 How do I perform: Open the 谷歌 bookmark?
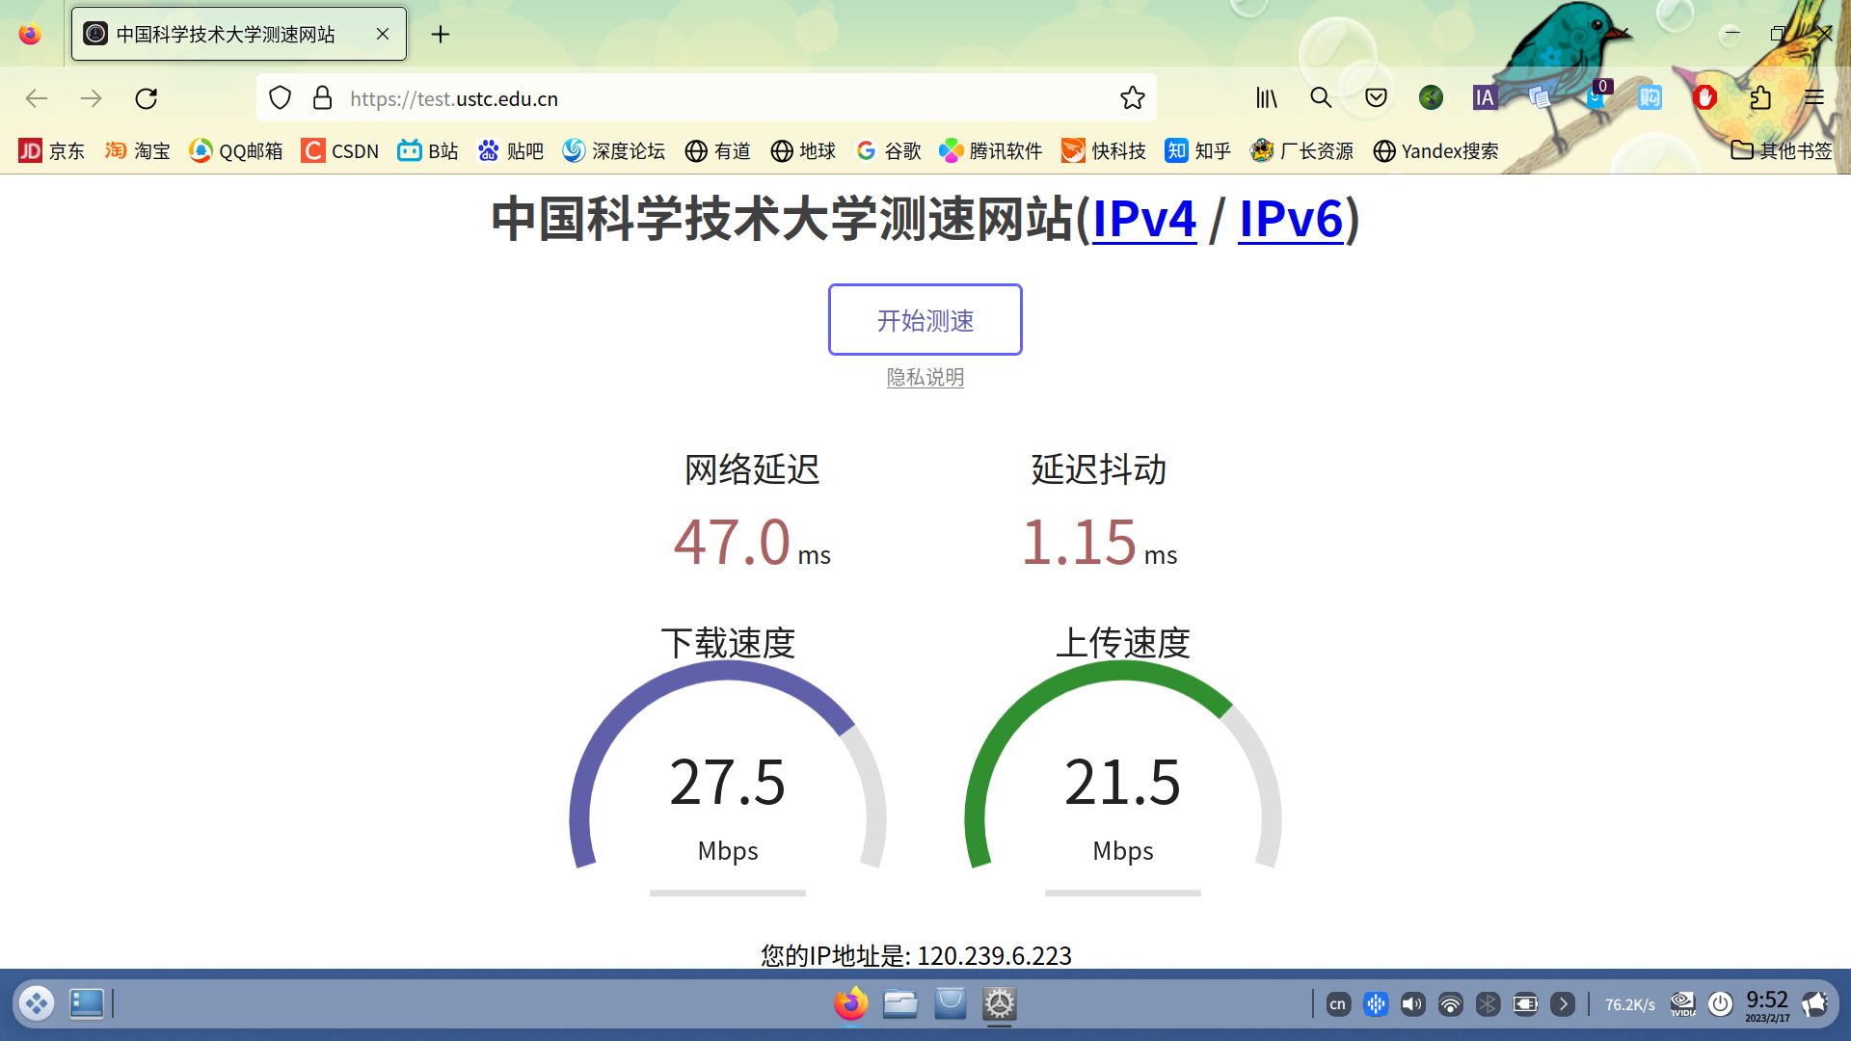888,150
